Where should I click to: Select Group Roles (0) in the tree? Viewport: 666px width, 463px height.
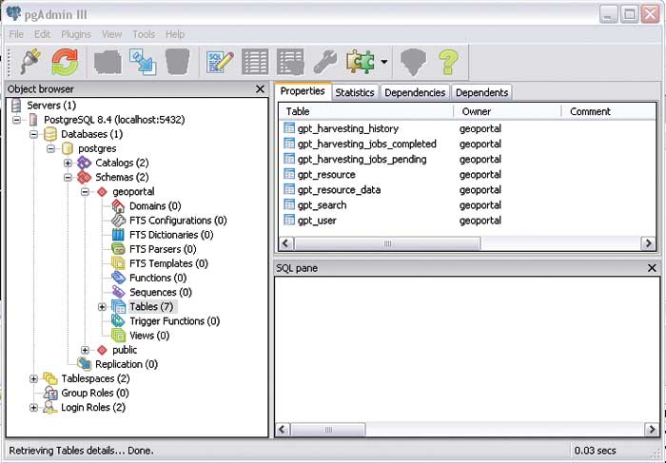[x=95, y=393]
